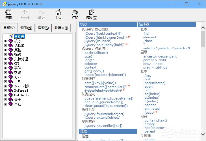Click the 打印 printer icon
Image resolution: width=206 pixels, height=141 pixels.
pos(75,12)
